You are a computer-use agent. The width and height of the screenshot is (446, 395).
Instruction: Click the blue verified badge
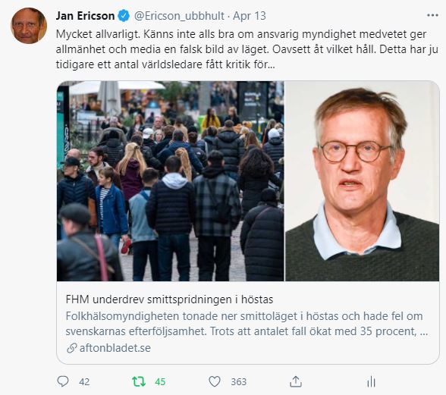(124, 16)
